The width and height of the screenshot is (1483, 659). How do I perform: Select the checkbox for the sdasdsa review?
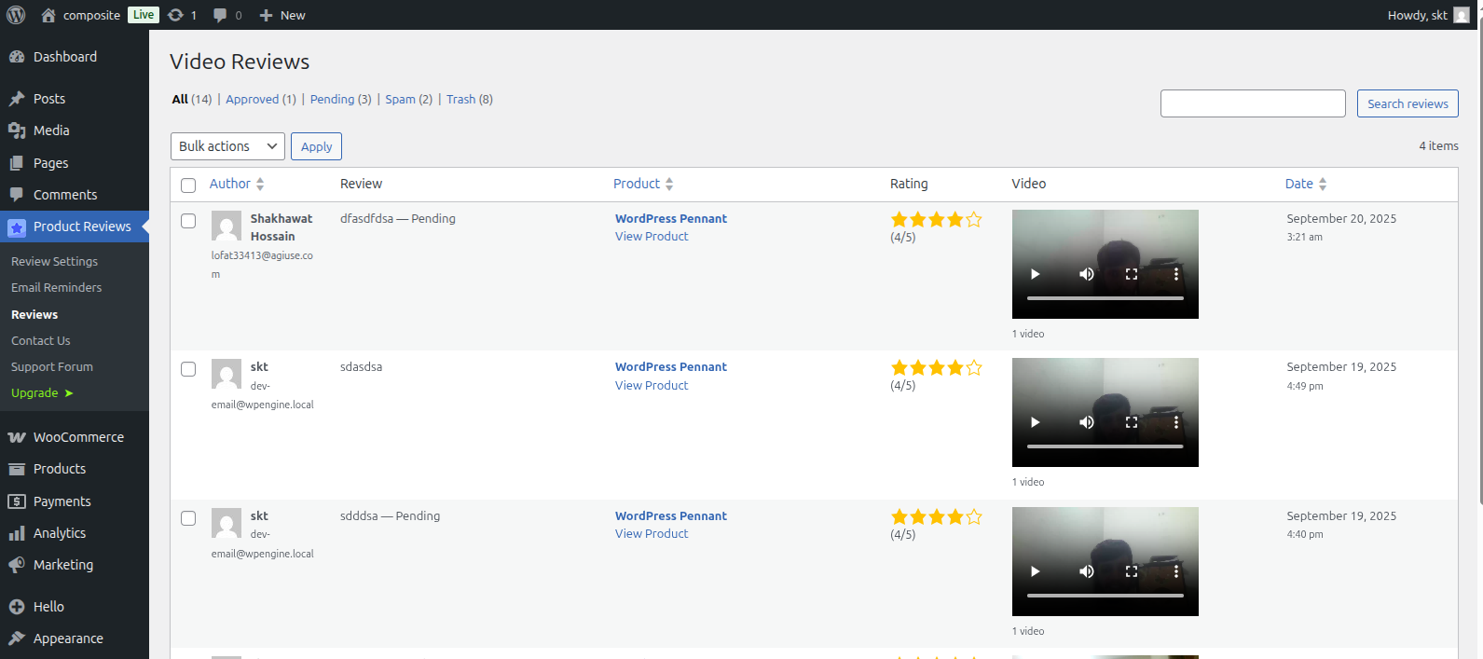[188, 369]
